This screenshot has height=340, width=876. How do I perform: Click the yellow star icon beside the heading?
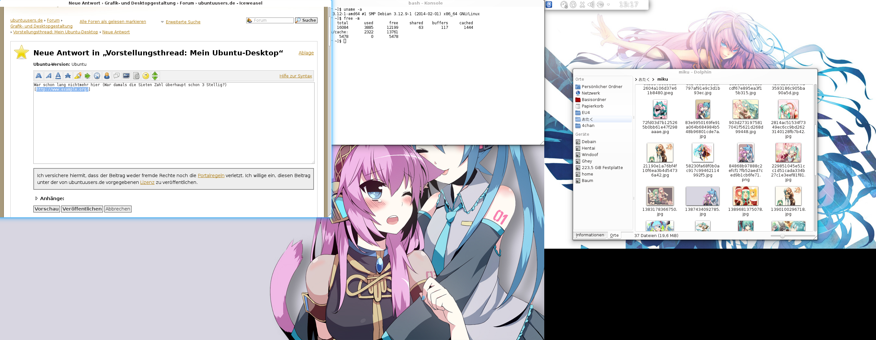point(21,53)
